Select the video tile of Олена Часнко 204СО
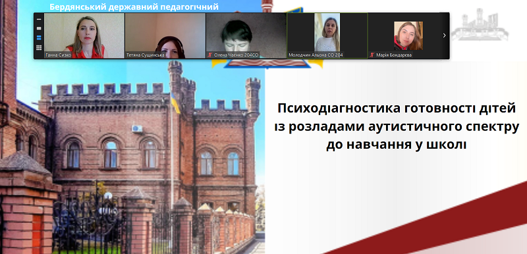The image size is (527, 254). [246, 36]
